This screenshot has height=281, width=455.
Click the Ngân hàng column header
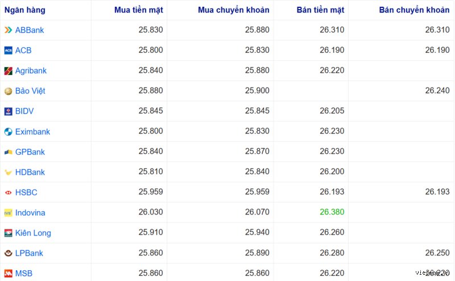(24, 10)
